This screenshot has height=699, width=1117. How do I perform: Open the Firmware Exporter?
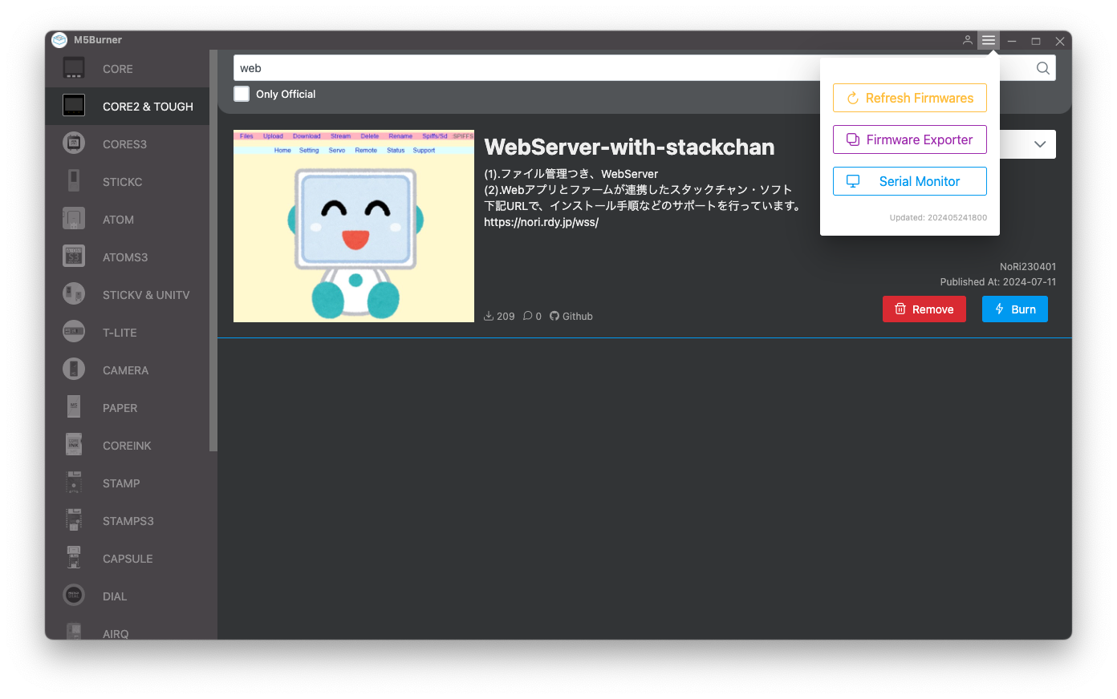click(910, 139)
